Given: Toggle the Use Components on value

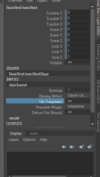Looking at the screenshot, I should pos(77,101).
